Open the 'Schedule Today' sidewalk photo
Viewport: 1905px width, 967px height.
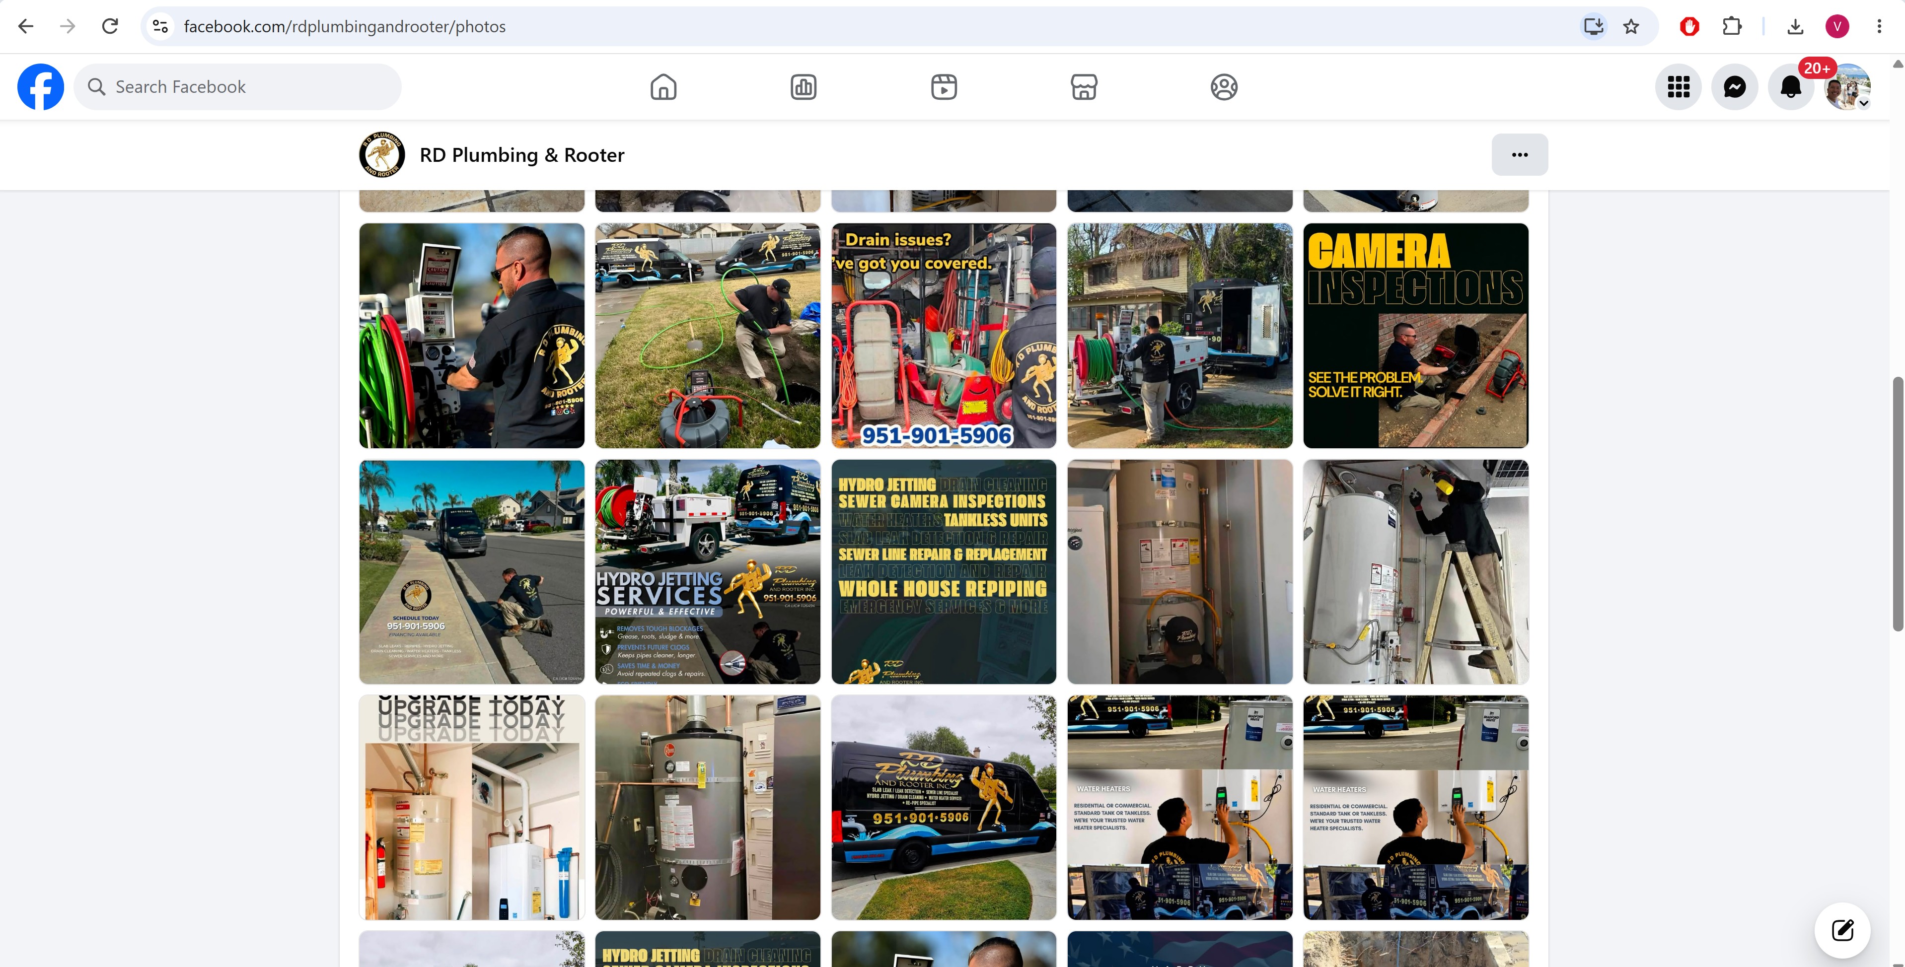click(x=472, y=571)
